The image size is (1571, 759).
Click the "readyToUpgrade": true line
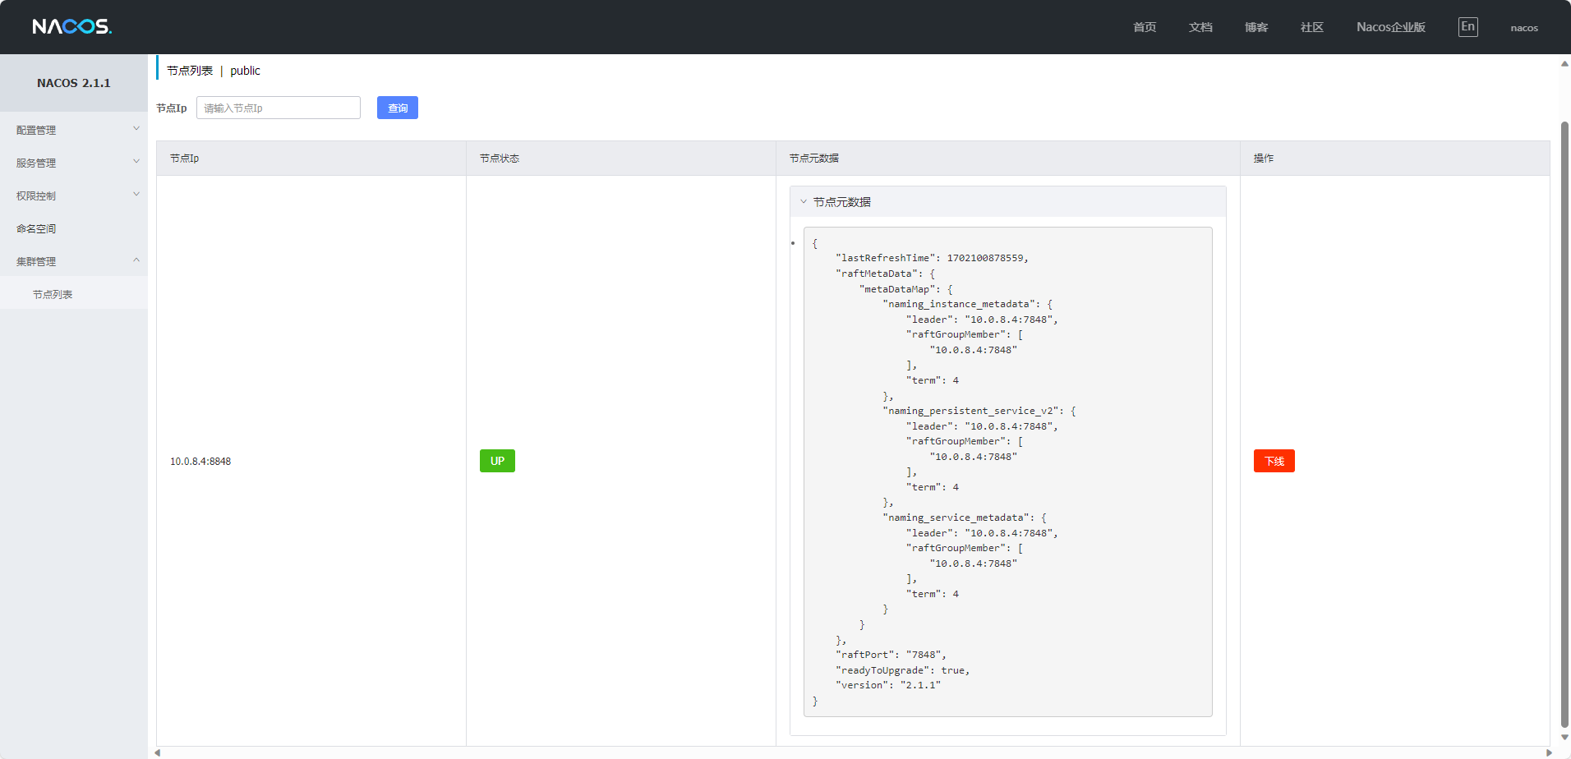(902, 670)
